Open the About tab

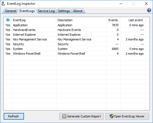pos(78,11)
